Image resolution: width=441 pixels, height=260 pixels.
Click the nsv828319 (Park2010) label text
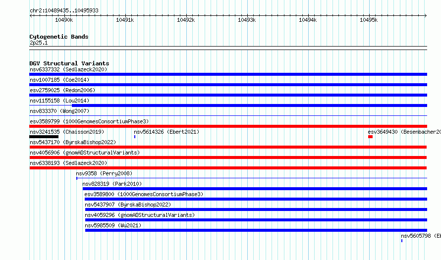(x=112, y=184)
